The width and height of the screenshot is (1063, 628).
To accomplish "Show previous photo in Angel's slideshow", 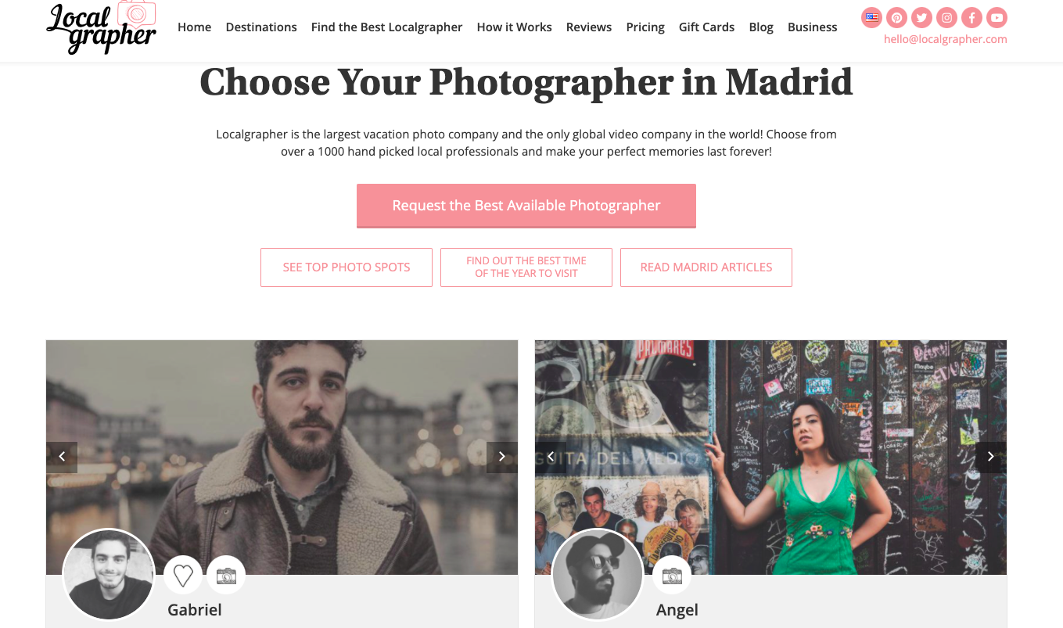I will point(551,458).
